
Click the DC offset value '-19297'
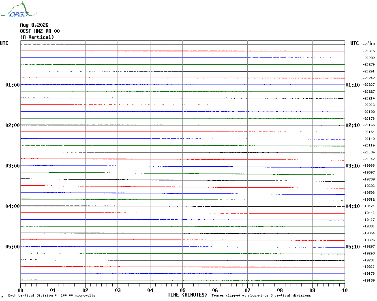pos(368,246)
